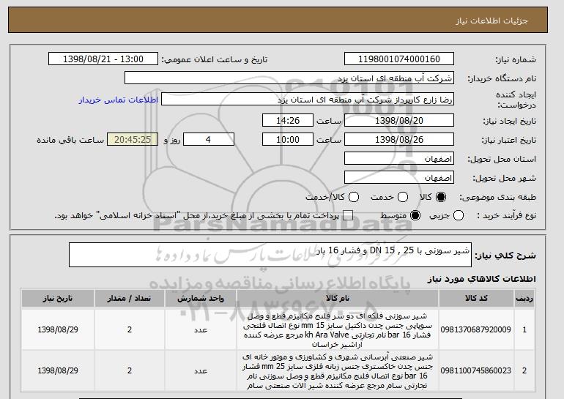This screenshot has width=564, height=399.
Task: Click the جزئیات اطلاعات نیاز header title
Action: click(491, 20)
